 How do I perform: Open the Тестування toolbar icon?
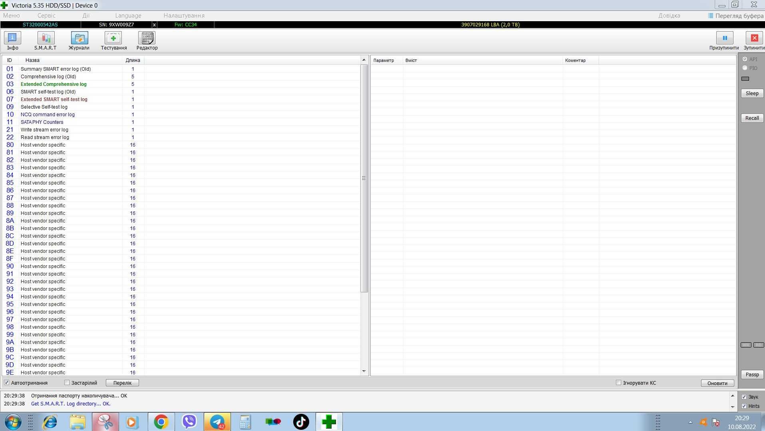(x=114, y=41)
